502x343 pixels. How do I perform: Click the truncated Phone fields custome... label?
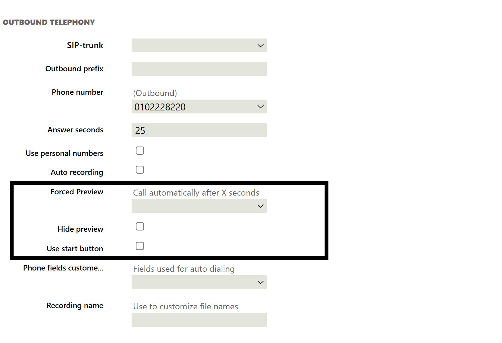point(63,268)
